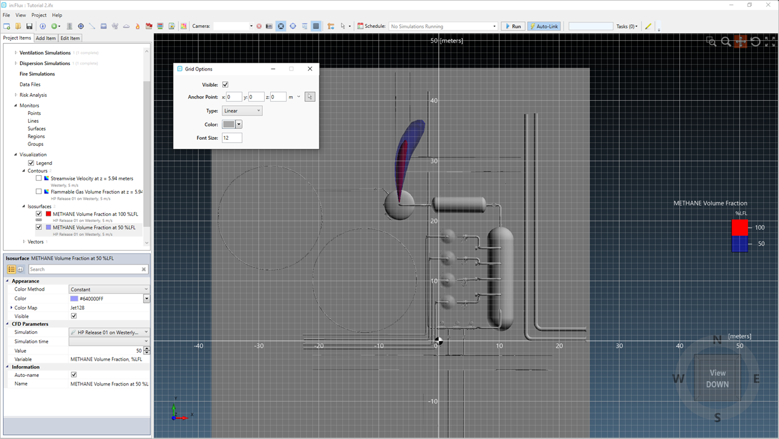
Task: Click the cloud dispersion toolbar icon
Action: point(126,26)
